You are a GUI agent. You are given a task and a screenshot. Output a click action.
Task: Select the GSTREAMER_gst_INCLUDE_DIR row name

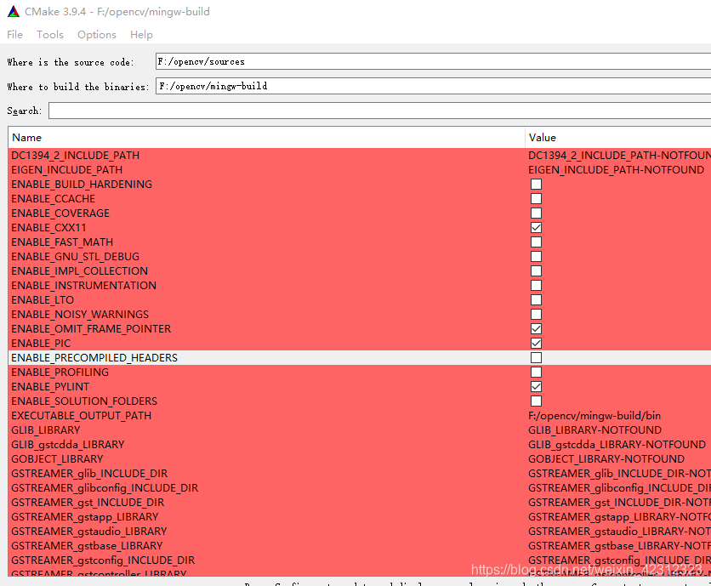point(88,503)
